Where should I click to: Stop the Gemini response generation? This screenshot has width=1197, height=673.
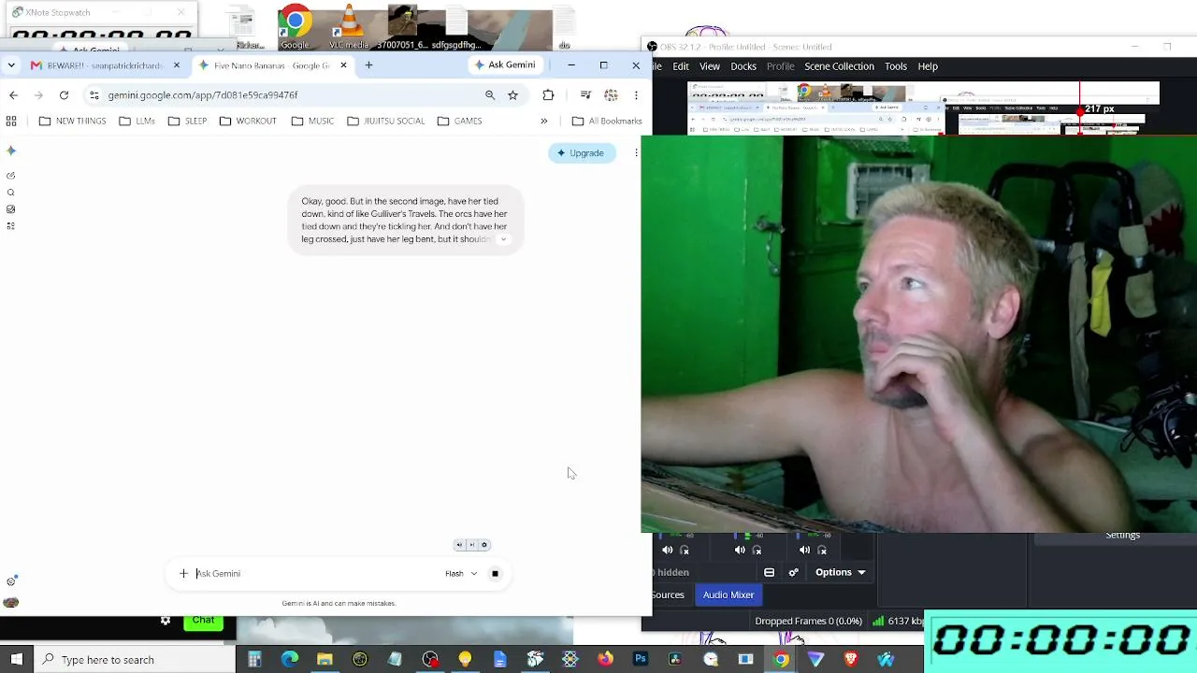point(495,574)
